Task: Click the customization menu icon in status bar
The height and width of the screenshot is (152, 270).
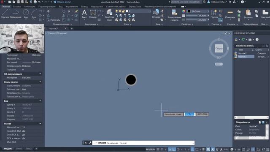Action: (268, 149)
